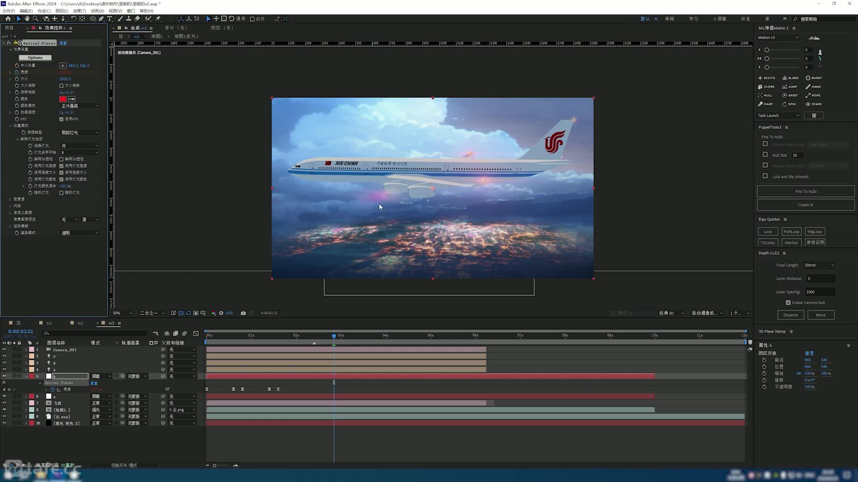This screenshot has width=858, height=482.
Task: Open the 动画(A) menu
Action: pos(97,11)
